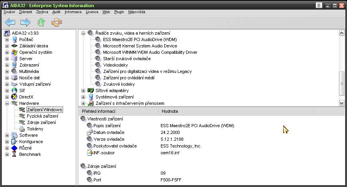Select the Server icon in tree
Image resolution: width=347 pixels, height=187 pixels.
pyautogui.click(x=14, y=59)
